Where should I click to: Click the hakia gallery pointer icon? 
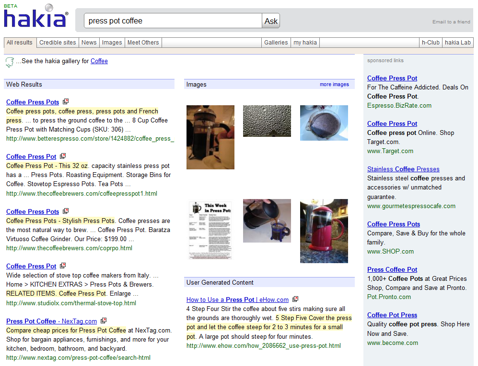[x=9, y=62]
